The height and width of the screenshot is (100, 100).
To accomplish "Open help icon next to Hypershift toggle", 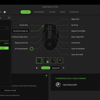I will click(x=63, y=68).
